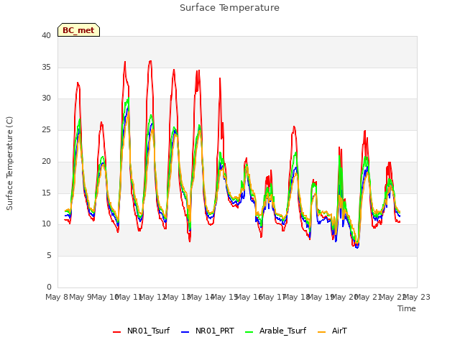Image resolution: width=460 pixels, height=345 pixels.
Task: Click the Time x-axis title
Action: pos(407,308)
